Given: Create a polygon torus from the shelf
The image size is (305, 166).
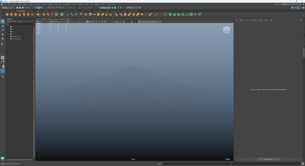Looking at the screenshot, I should pyautogui.click(x=24, y=14).
